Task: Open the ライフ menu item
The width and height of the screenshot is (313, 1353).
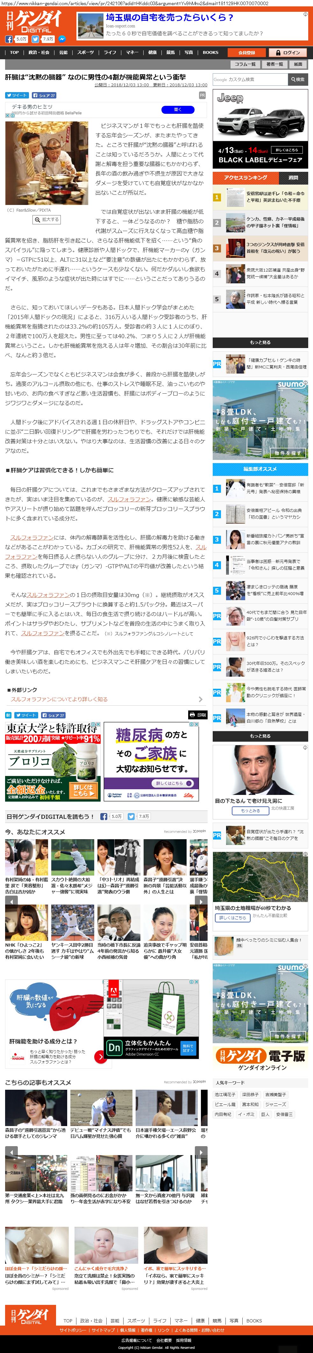Action: coord(110,53)
